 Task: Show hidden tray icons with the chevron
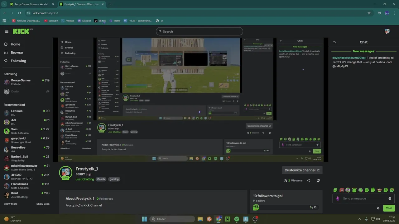(x=360, y=219)
